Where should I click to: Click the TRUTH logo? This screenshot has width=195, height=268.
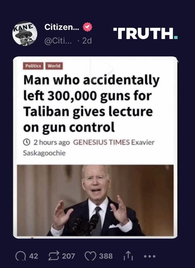tap(145, 33)
